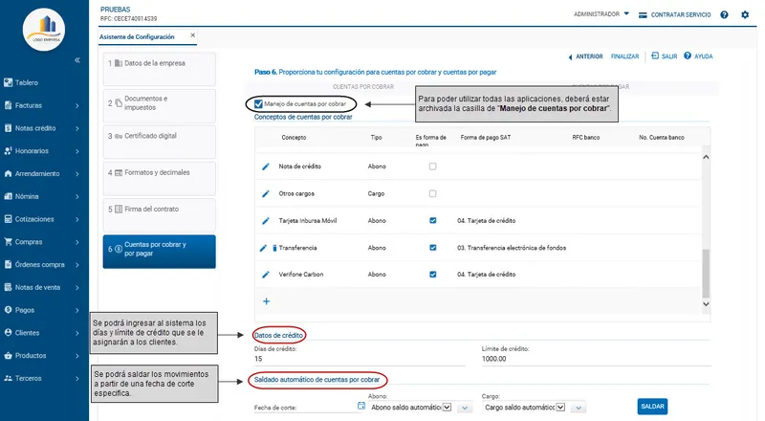Click the Días de crédito field

tap(360, 359)
